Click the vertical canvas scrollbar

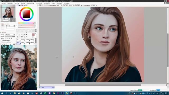point(168,50)
